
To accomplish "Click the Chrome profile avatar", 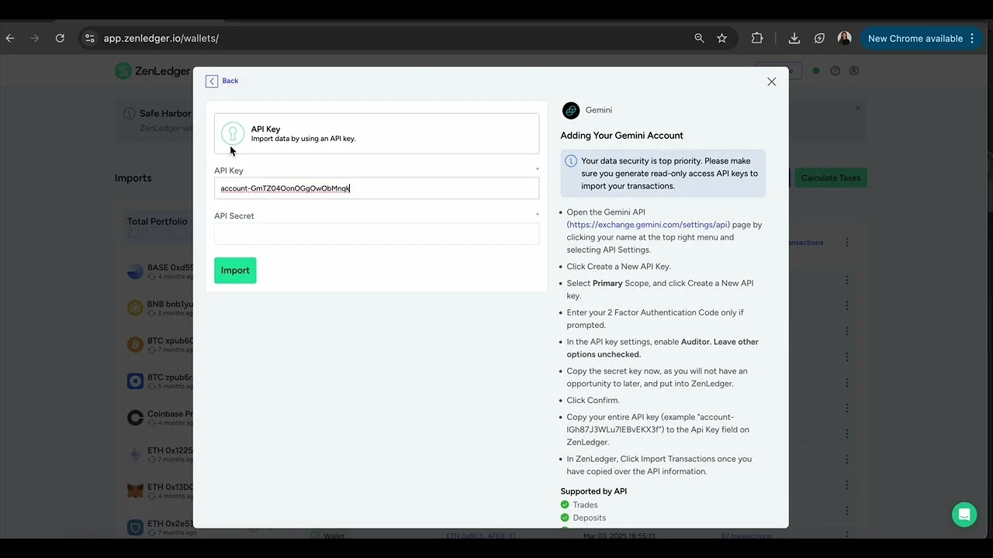I will click(845, 38).
